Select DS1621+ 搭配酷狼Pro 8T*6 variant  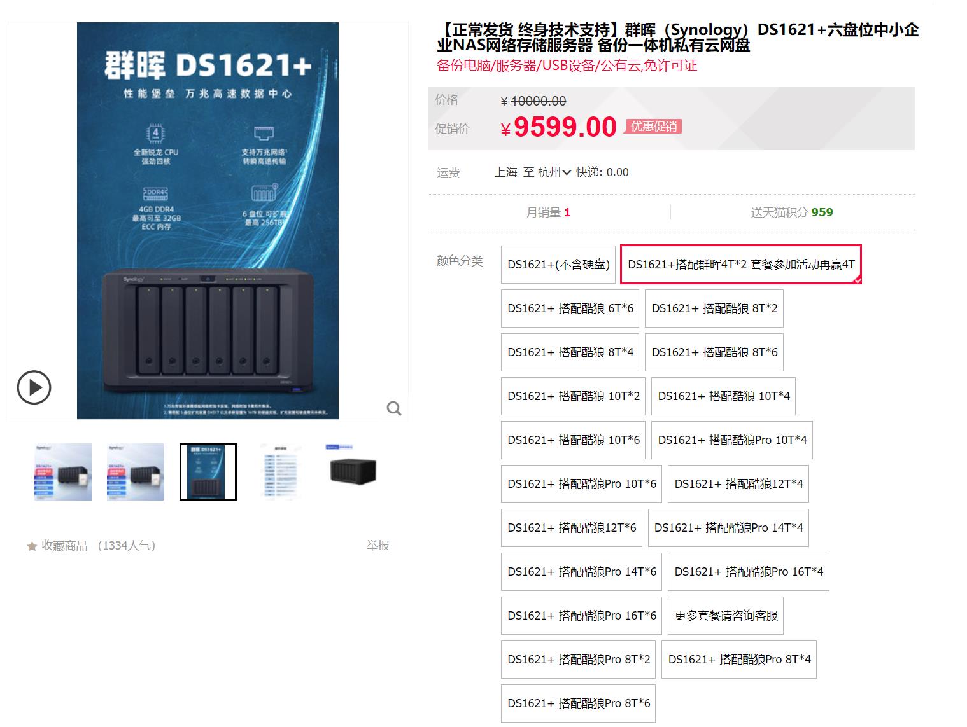pos(579,703)
